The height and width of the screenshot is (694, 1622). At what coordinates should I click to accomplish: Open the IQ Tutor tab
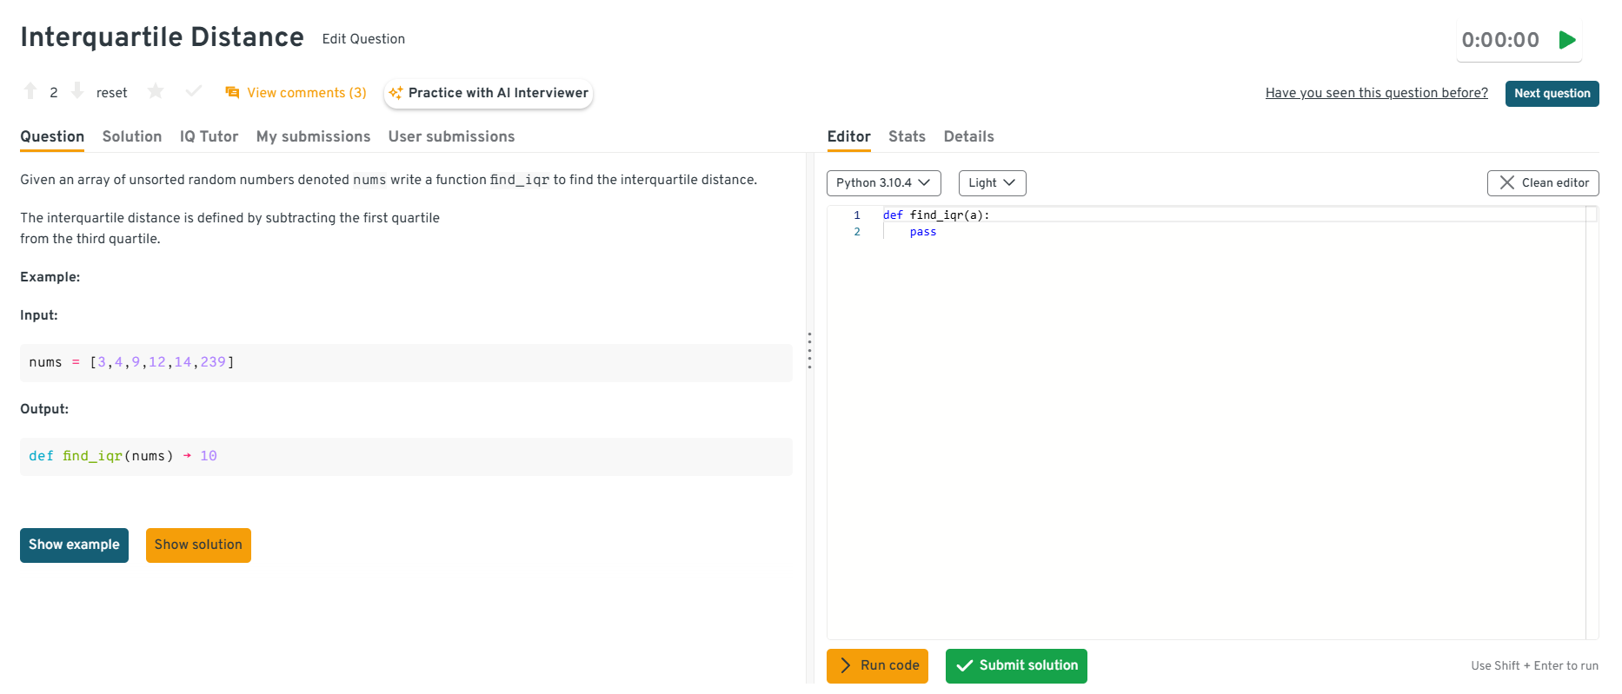coord(209,136)
